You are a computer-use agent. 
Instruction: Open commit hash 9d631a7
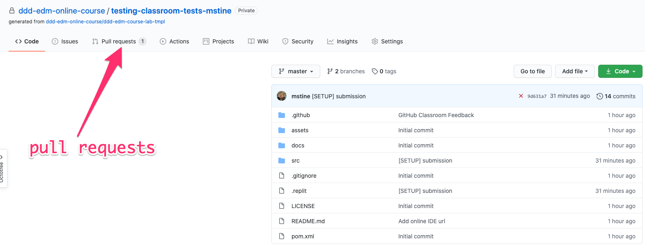click(537, 96)
